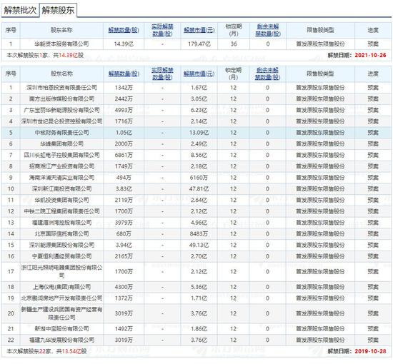Screen dimensions: 393x364
Task: Select shareholder 海南洋浦天清实业有限公司
Action: pos(61,178)
